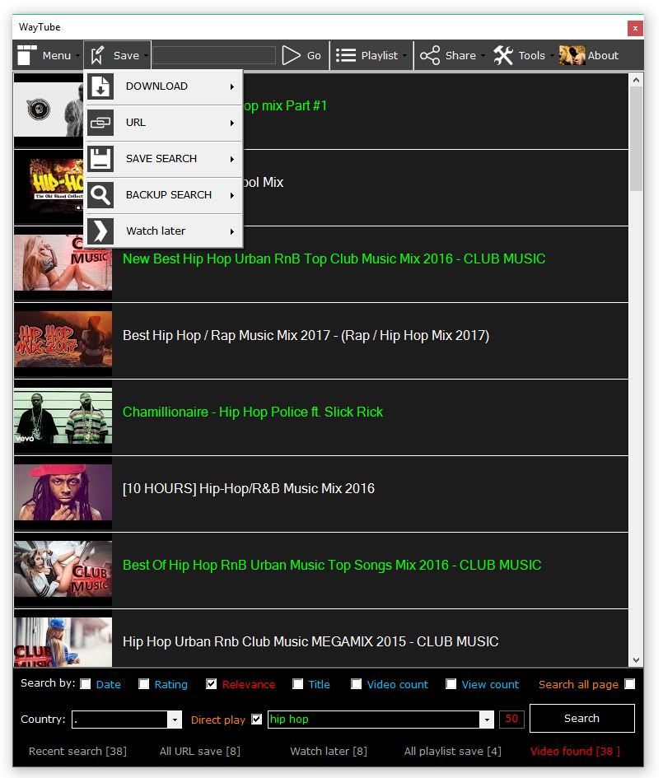Open the Menu dropdown arrow
Viewport: 663px width, 778px height.
pyautogui.click(x=78, y=56)
